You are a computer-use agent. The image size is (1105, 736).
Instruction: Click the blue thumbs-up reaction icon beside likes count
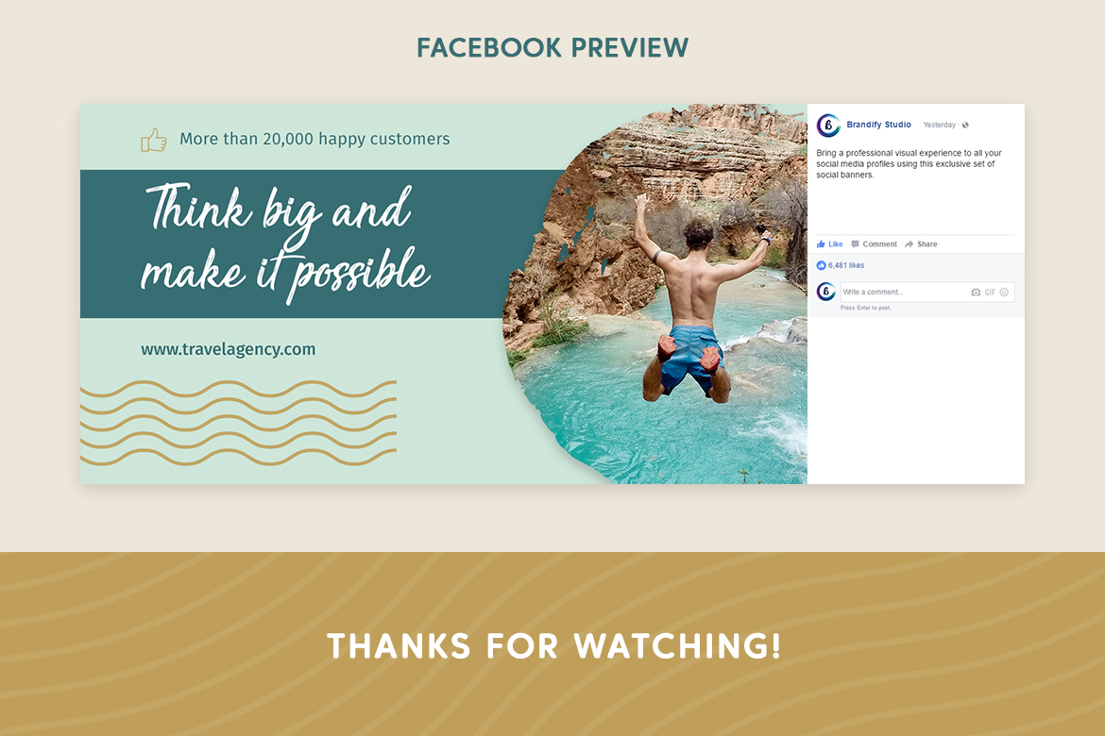point(821,266)
